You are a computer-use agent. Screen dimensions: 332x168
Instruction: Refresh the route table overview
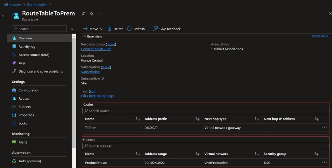click(136, 29)
